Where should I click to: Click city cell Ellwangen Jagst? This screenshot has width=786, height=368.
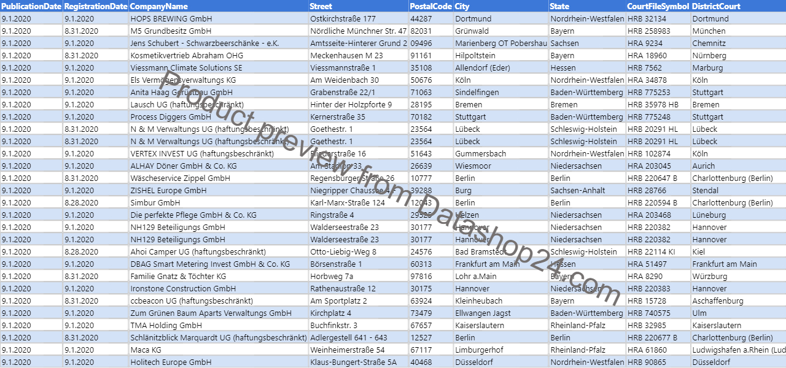tap(501, 313)
